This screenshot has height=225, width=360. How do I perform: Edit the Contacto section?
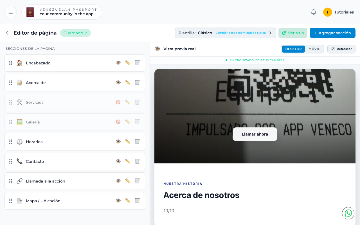coord(128,161)
